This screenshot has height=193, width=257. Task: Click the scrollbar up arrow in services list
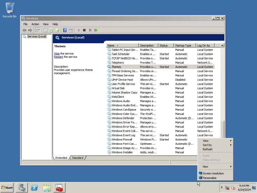(x=222, y=45)
